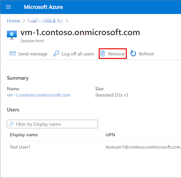Sort by Display name column header
This screenshot has height=178, width=181.
[24, 135]
